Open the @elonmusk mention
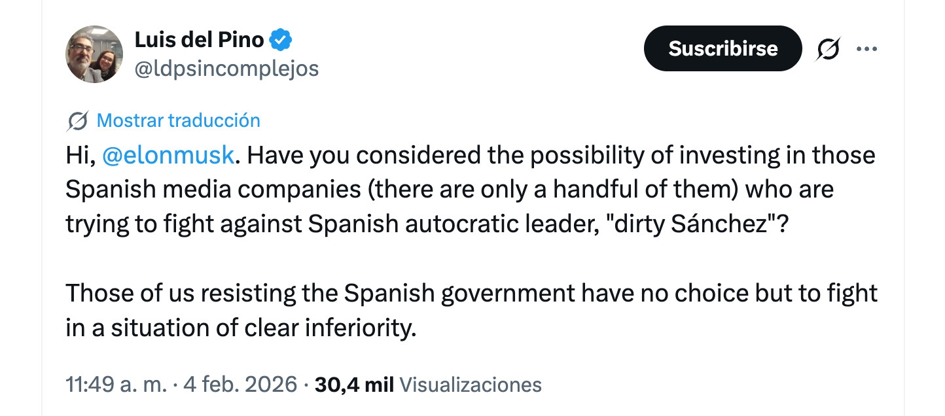 (169, 156)
